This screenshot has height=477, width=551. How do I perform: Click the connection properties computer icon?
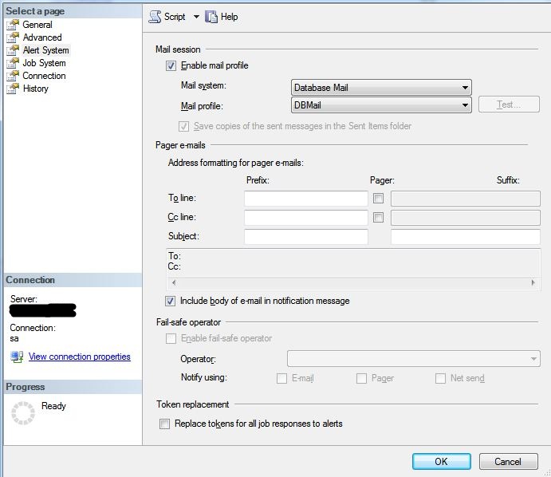[x=17, y=357]
